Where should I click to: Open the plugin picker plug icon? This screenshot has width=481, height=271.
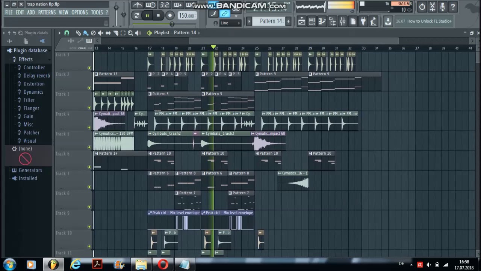(363, 21)
